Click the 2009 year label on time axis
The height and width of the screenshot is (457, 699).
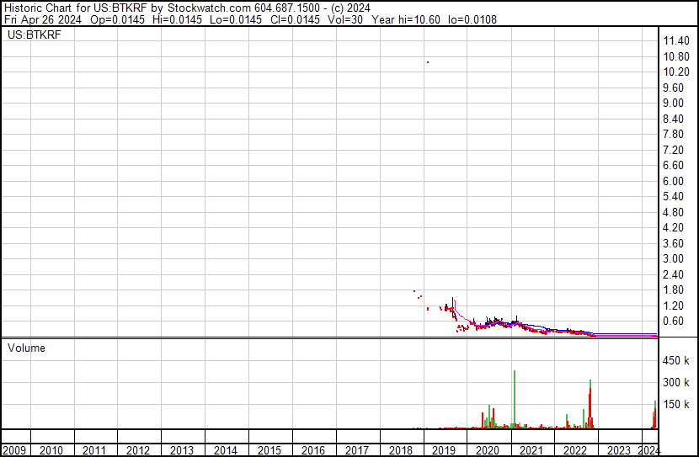(x=14, y=450)
